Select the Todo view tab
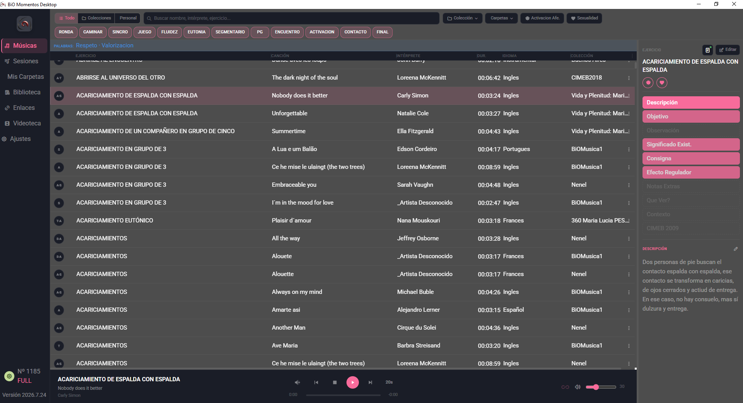 click(x=67, y=18)
